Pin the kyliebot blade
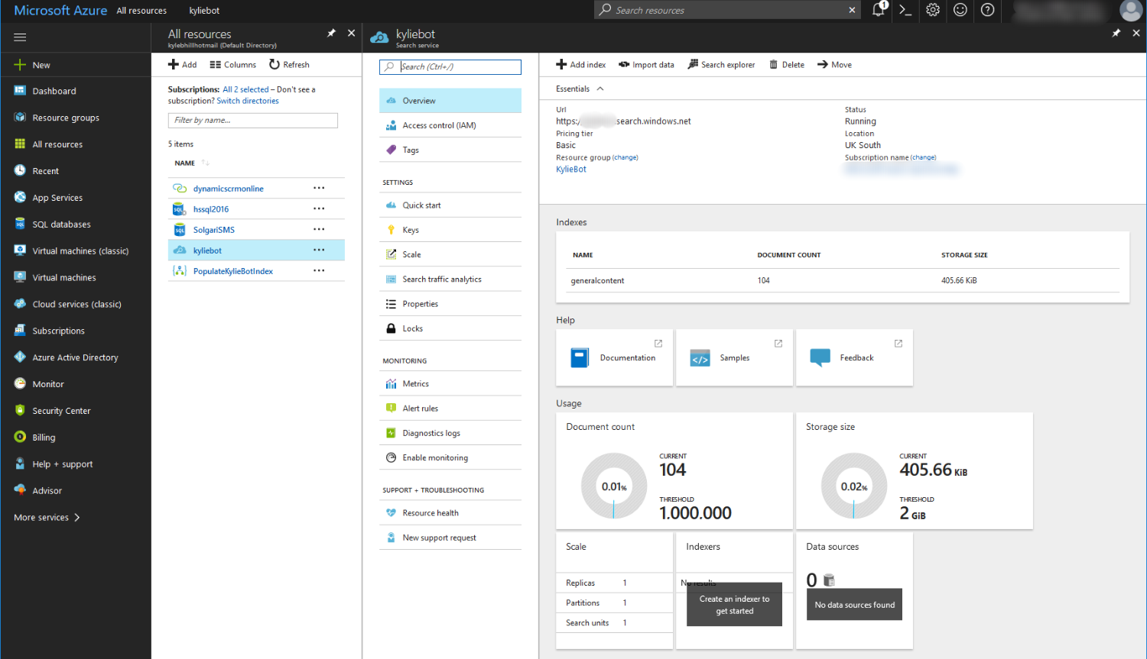Image resolution: width=1147 pixels, height=659 pixels. tap(1116, 33)
